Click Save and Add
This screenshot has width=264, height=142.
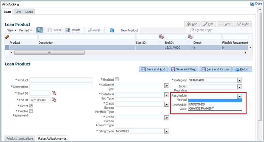[153, 69]
